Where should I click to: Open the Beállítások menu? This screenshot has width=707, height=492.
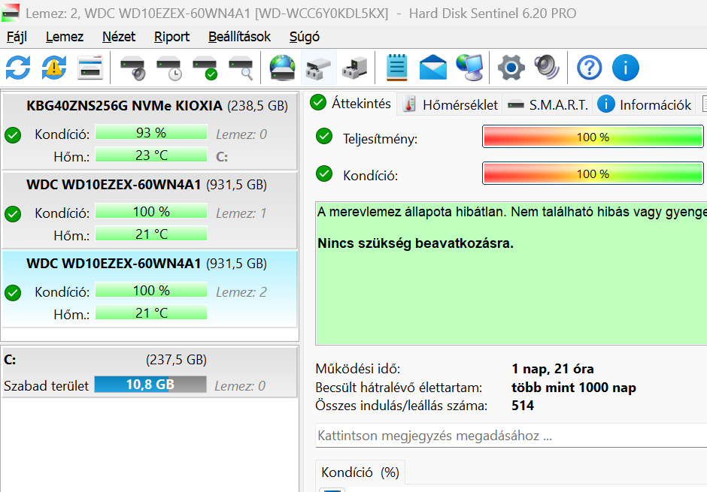click(239, 37)
